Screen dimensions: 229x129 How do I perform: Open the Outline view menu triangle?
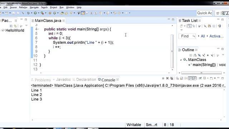click(223, 55)
